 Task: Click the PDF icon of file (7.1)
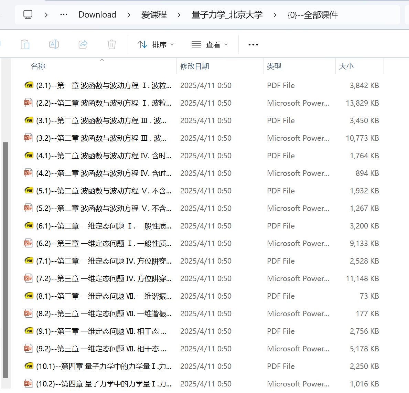click(29, 261)
